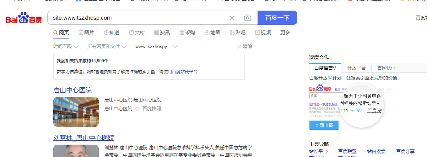The height and width of the screenshot is (157, 427).
Task: Select the 百度信誉V tab
Action: coord(325,68)
